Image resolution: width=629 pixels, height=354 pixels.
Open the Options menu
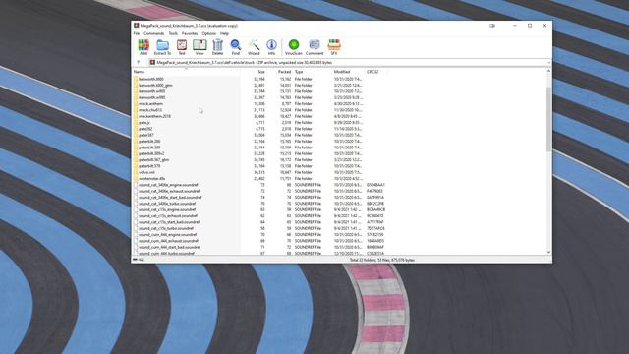(209, 33)
